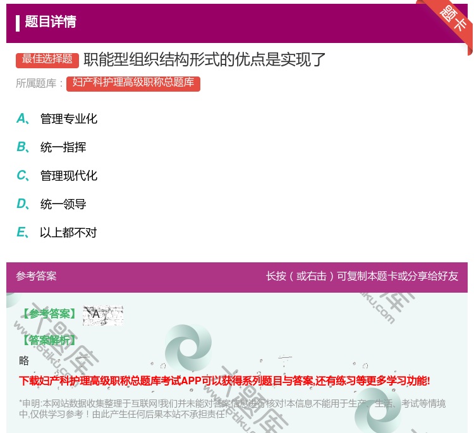The width and height of the screenshot is (474, 433).
Task: Select option A 管理专业化
Action: (57, 119)
